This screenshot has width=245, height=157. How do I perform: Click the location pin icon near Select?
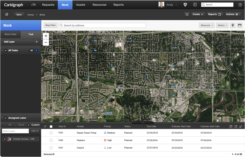point(233,25)
